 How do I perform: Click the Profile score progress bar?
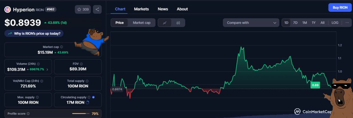click(x=81, y=114)
